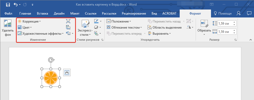Open Область выделения pane
The height and width of the screenshot is (100, 254).
tap(165, 28)
